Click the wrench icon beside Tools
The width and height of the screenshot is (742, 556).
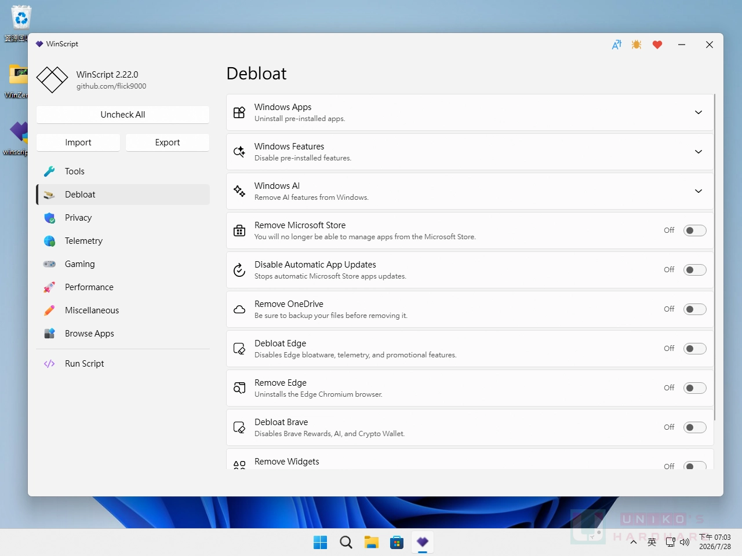[x=49, y=171]
